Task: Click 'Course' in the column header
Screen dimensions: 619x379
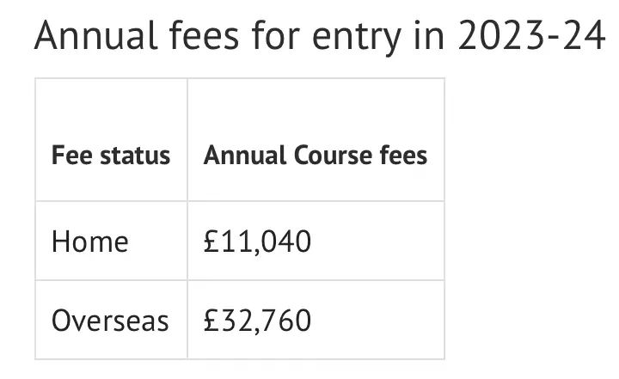Action: click(333, 156)
